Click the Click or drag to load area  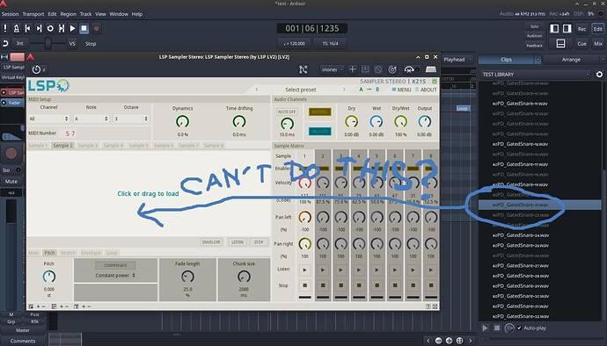pyautogui.click(x=149, y=194)
